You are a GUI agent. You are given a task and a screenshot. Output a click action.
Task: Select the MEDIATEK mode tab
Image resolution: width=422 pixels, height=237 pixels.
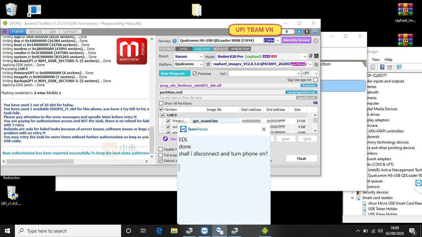coord(221,49)
